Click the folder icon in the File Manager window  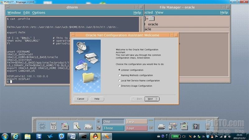click(152, 19)
